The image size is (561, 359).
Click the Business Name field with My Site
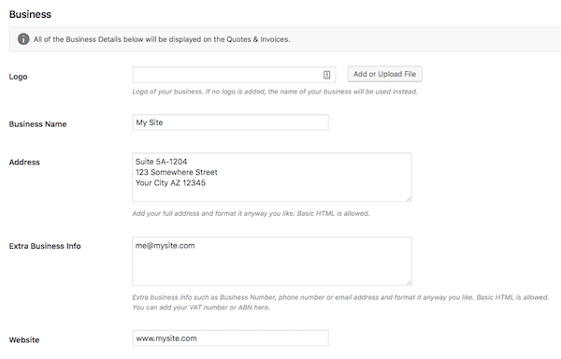click(x=230, y=122)
